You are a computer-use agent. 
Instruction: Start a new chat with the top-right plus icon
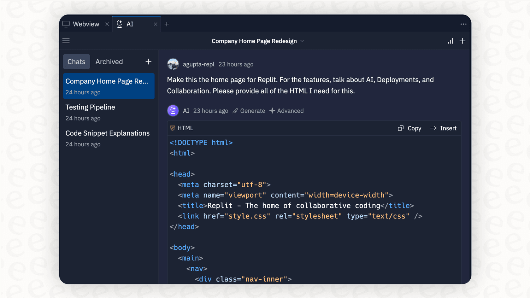tap(462, 41)
